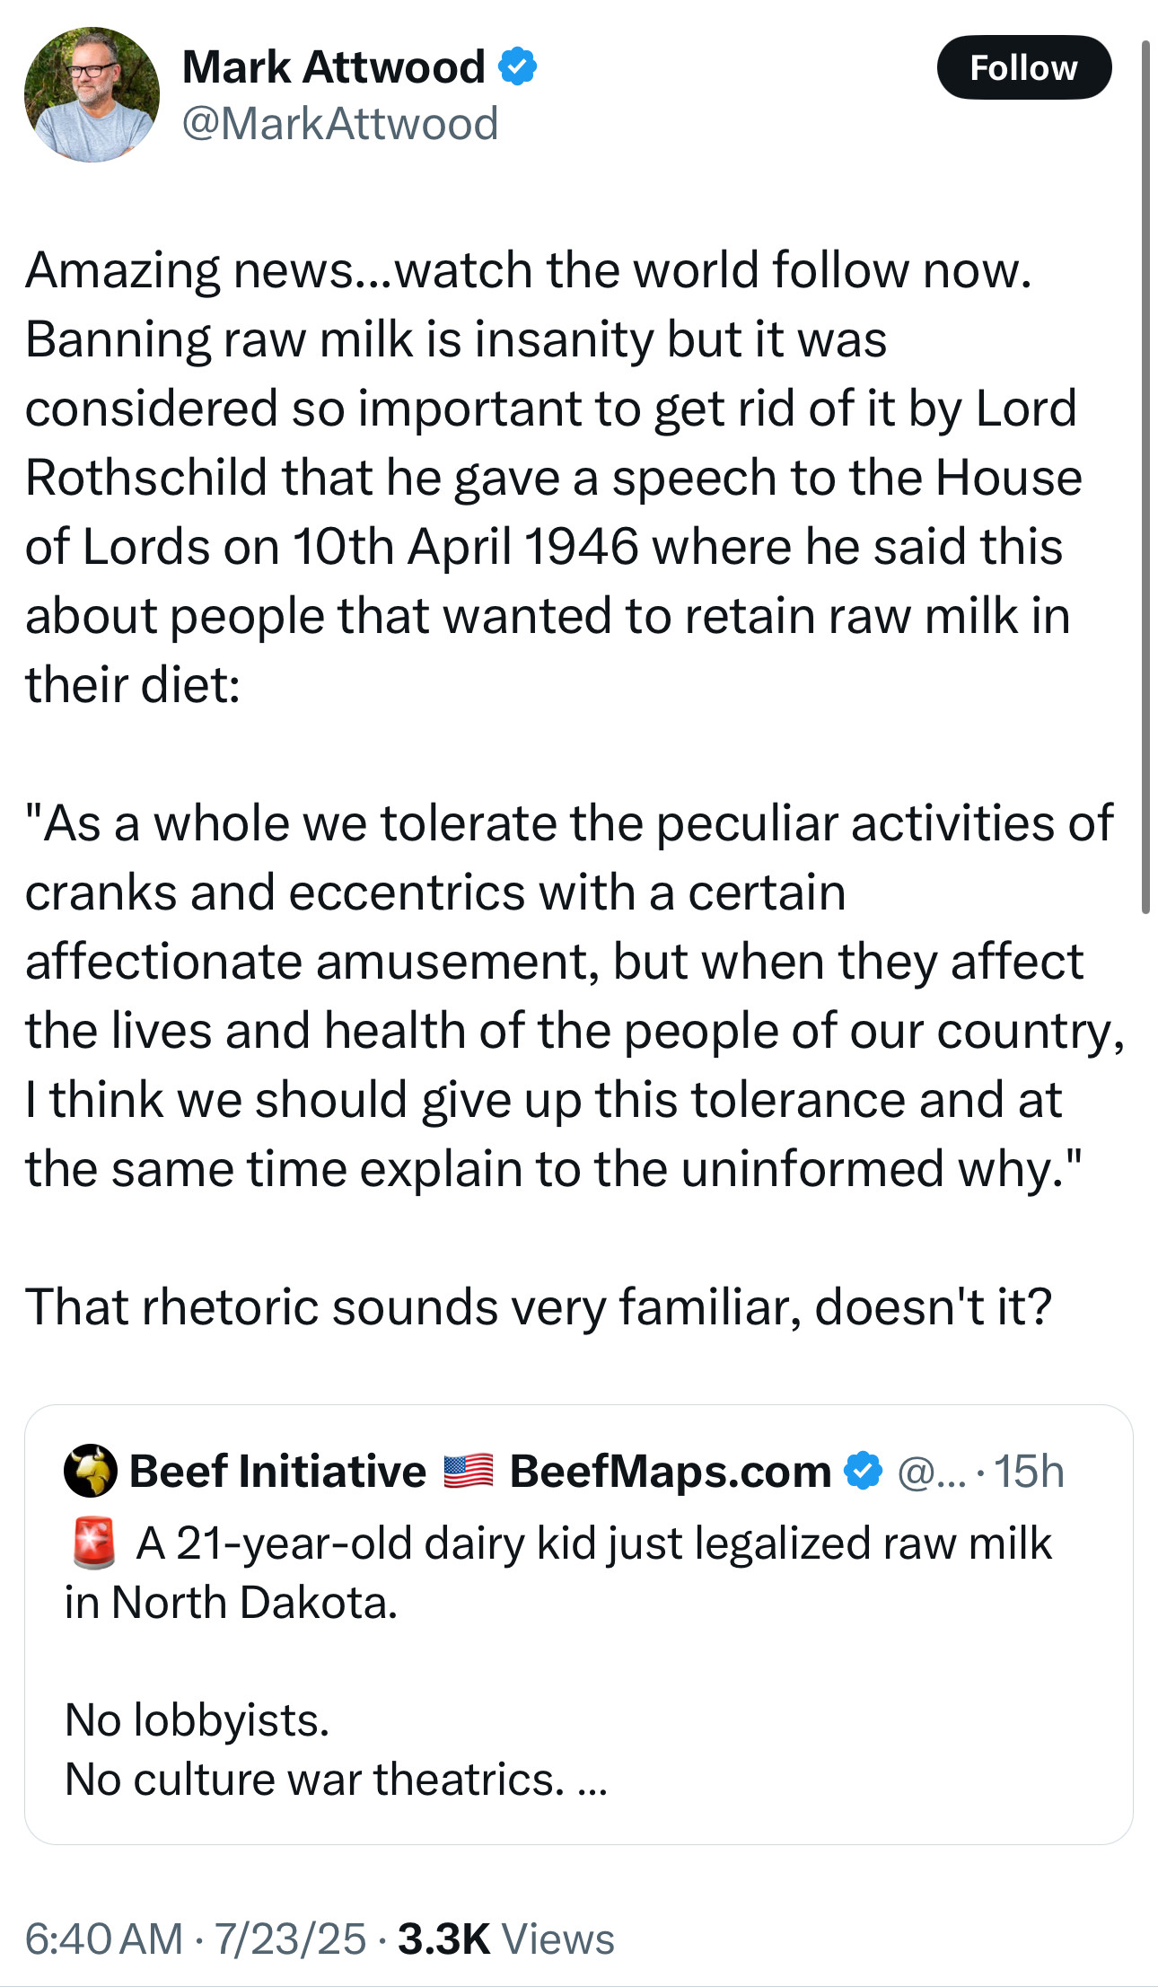Click the vertical scrollbar on the right
The image size is (1158, 1987).
pos(1145,476)
